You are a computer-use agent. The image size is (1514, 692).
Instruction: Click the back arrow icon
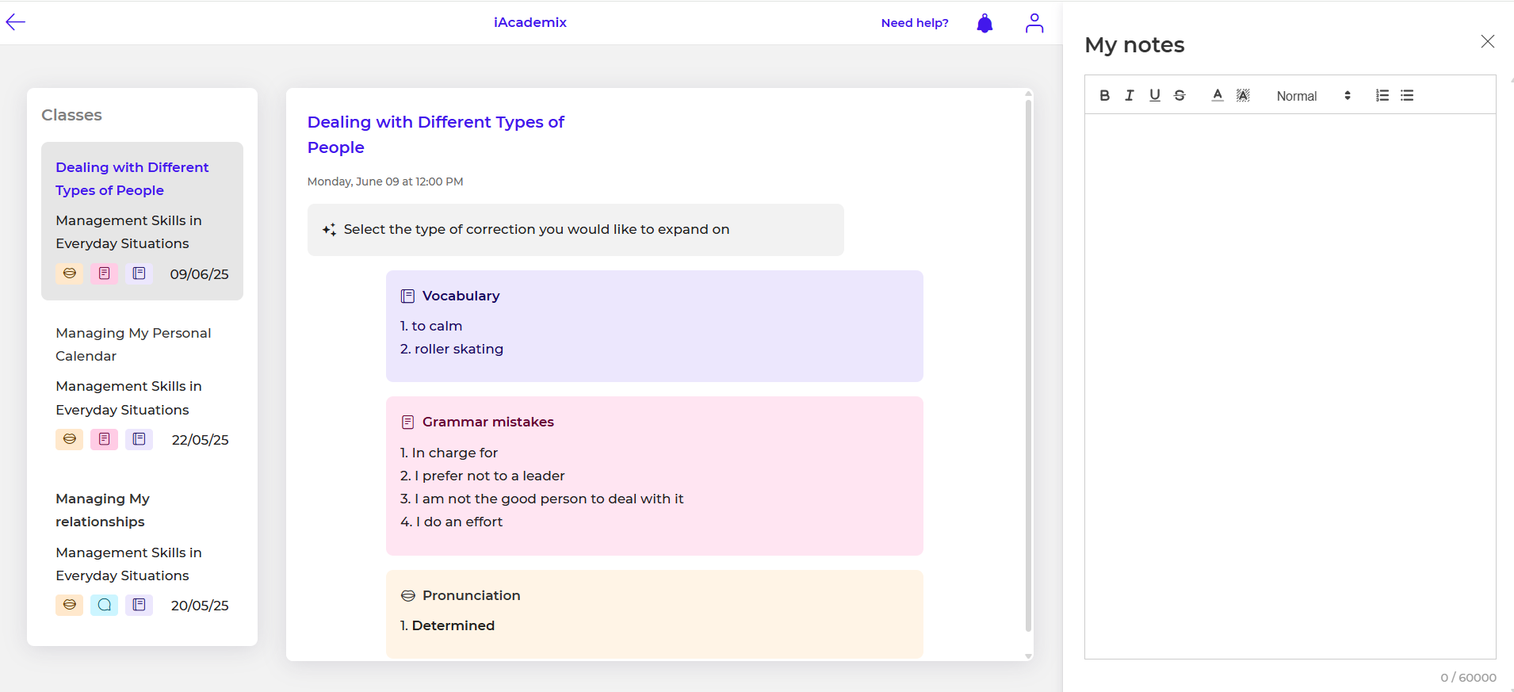(x=16, y=22)
